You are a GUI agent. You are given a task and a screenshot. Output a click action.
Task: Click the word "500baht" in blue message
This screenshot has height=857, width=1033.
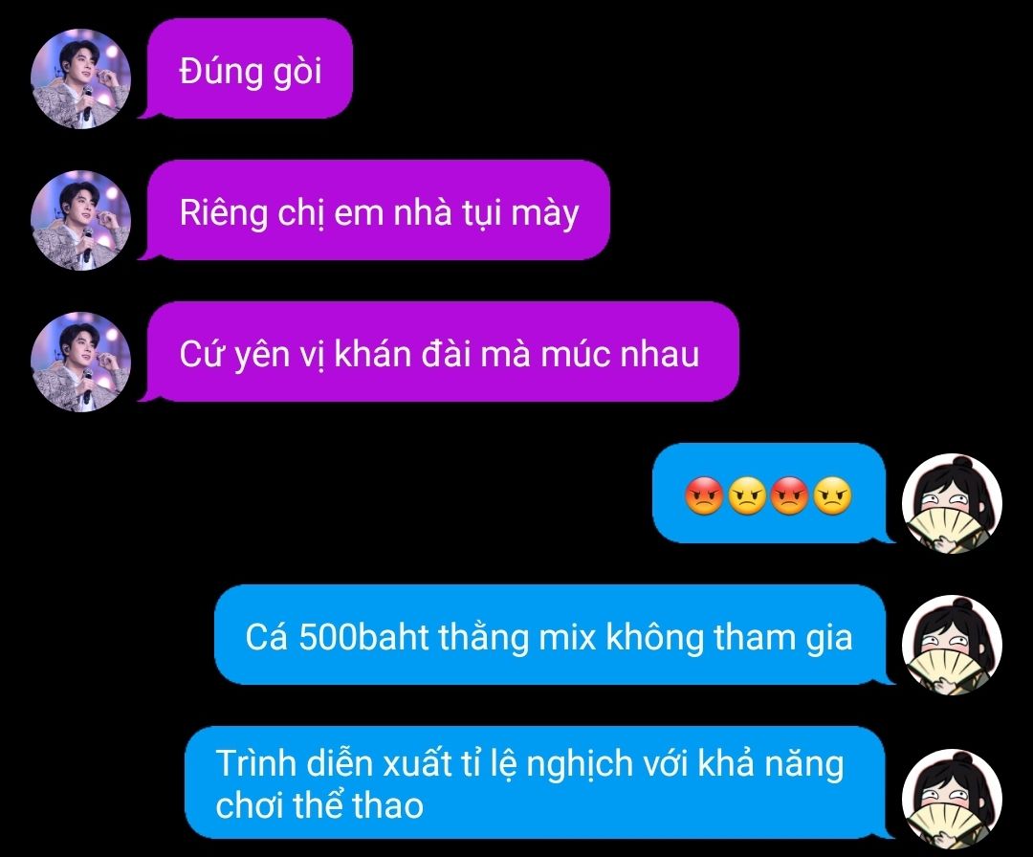(363, 637)
